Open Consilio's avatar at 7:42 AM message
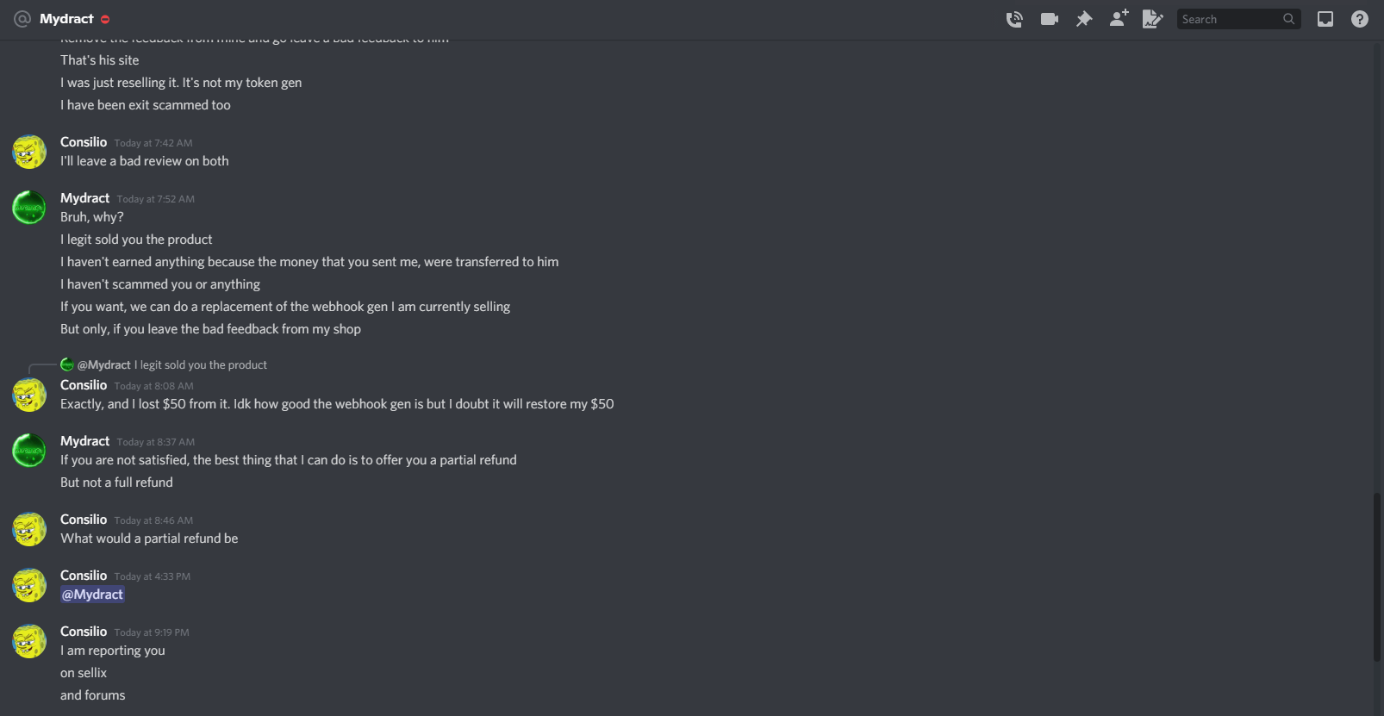The image size is (1384, 716). [x=29, y=152]
